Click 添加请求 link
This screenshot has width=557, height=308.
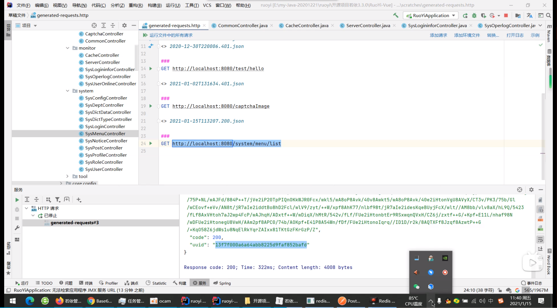(x=438, y=35)
